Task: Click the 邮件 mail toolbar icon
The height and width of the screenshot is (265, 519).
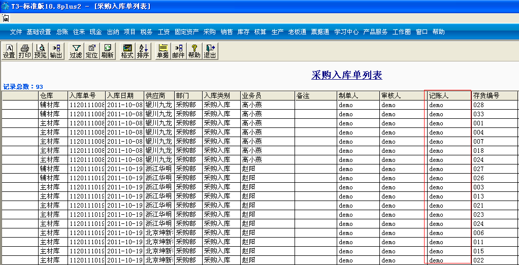Action: (178, 51)
